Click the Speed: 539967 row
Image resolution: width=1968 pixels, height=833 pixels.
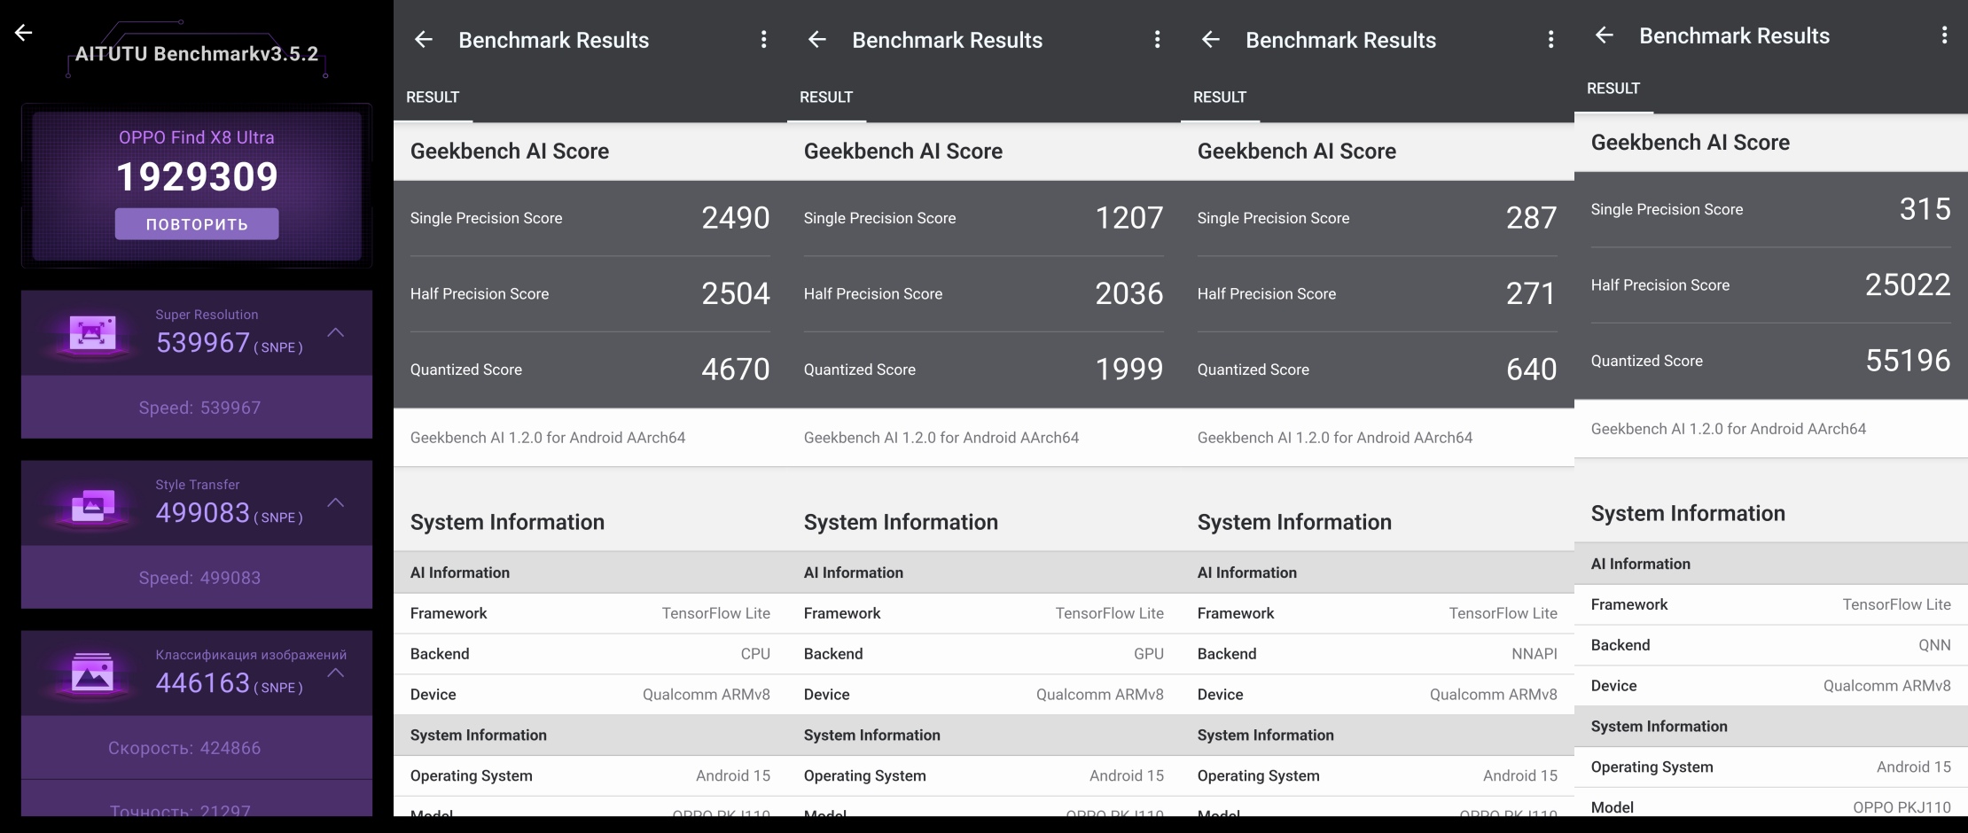point(197,408)
